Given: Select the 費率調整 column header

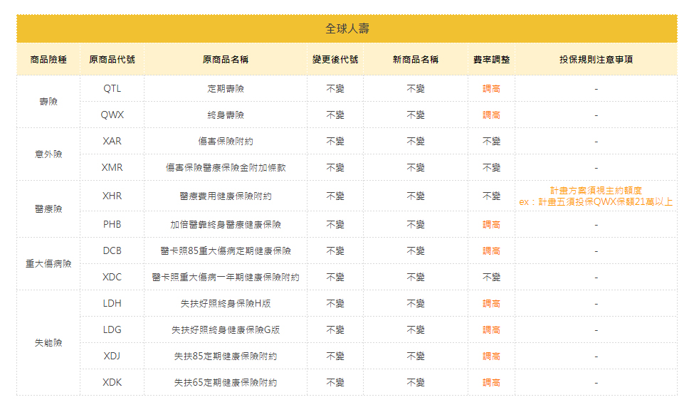Looking at the screenshot, I should [491, 59].
